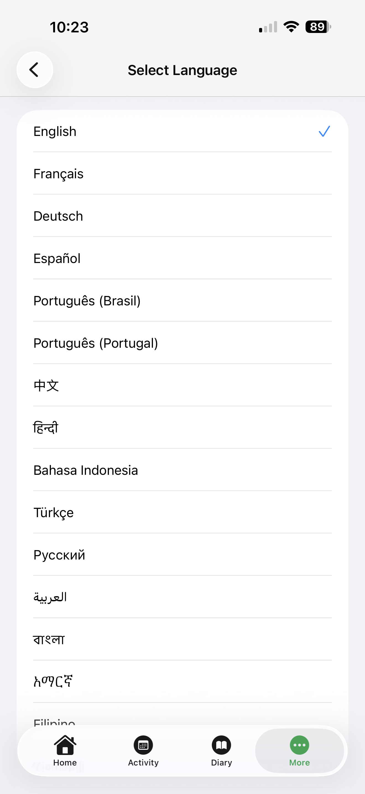This screenshot has height=794, width=365.
Task: Switch language to 中文
Action: coord(46,385)
